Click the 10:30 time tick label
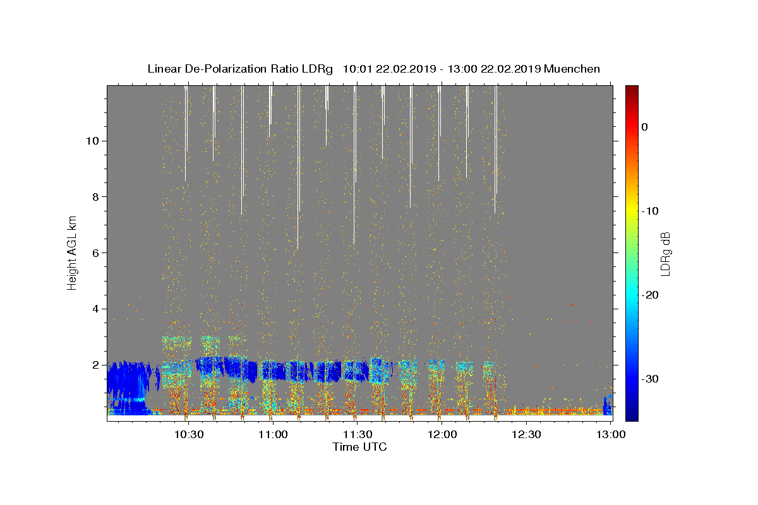Viewport: 758px width, 505px height. pyautogui.click(x=188, y=434)
